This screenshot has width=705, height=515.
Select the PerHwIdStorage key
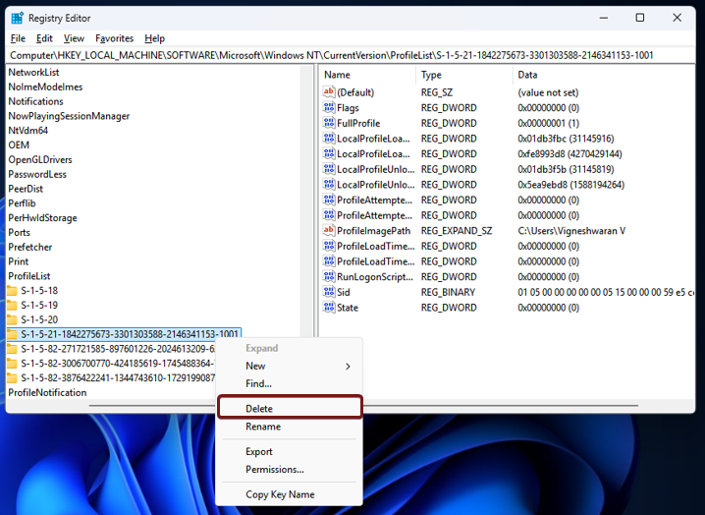43,217
